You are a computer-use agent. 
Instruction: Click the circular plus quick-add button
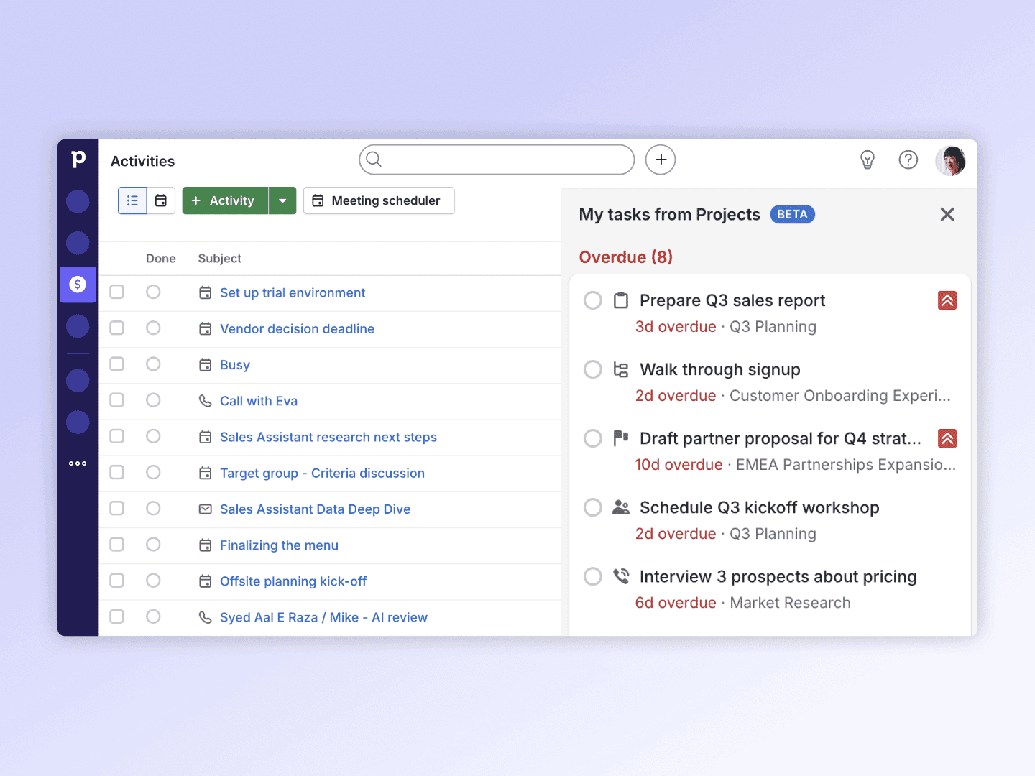661,160
